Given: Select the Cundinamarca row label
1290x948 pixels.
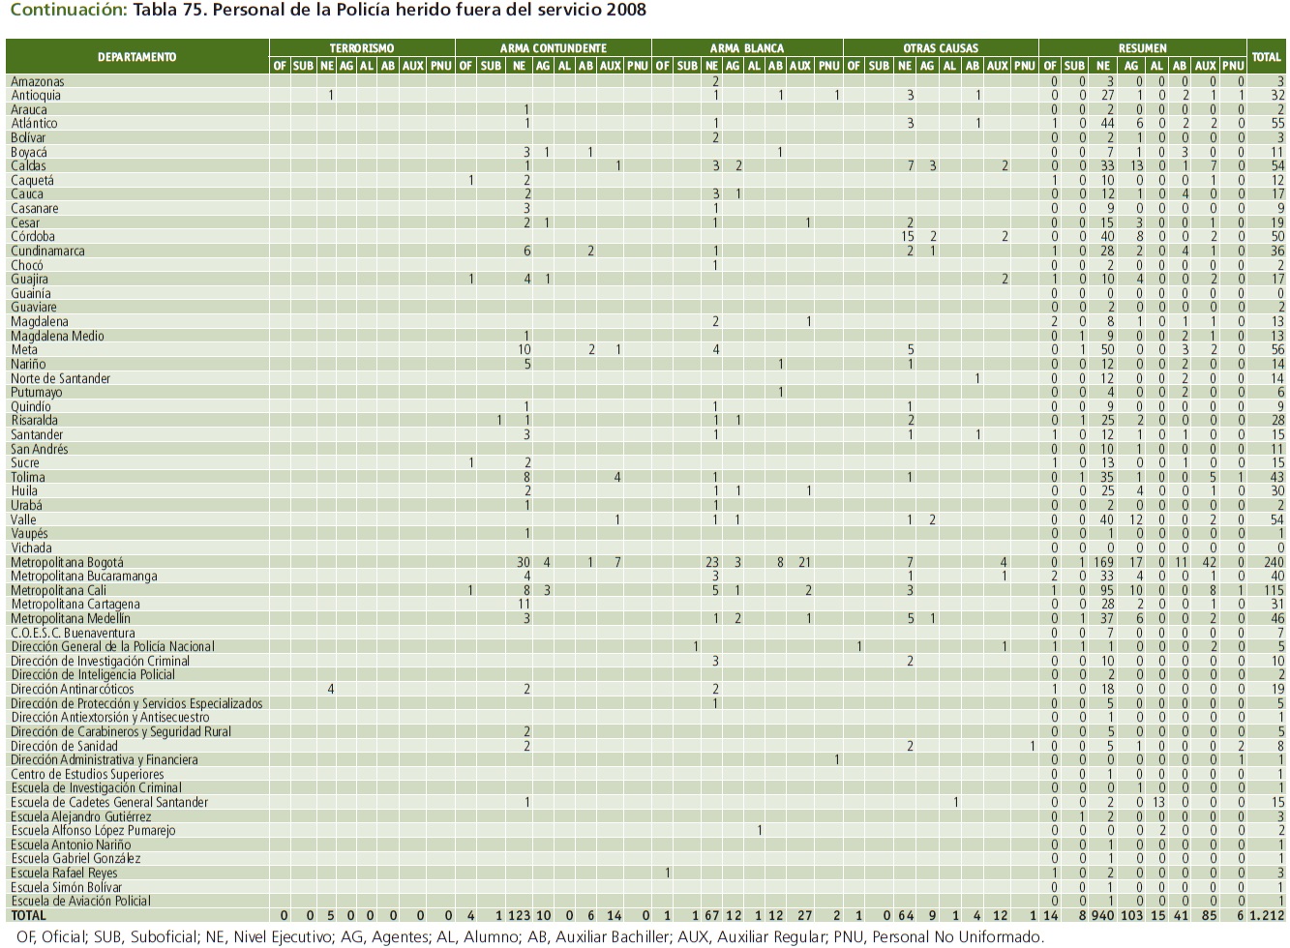Looking at the screenshot, I should (47, 252).
